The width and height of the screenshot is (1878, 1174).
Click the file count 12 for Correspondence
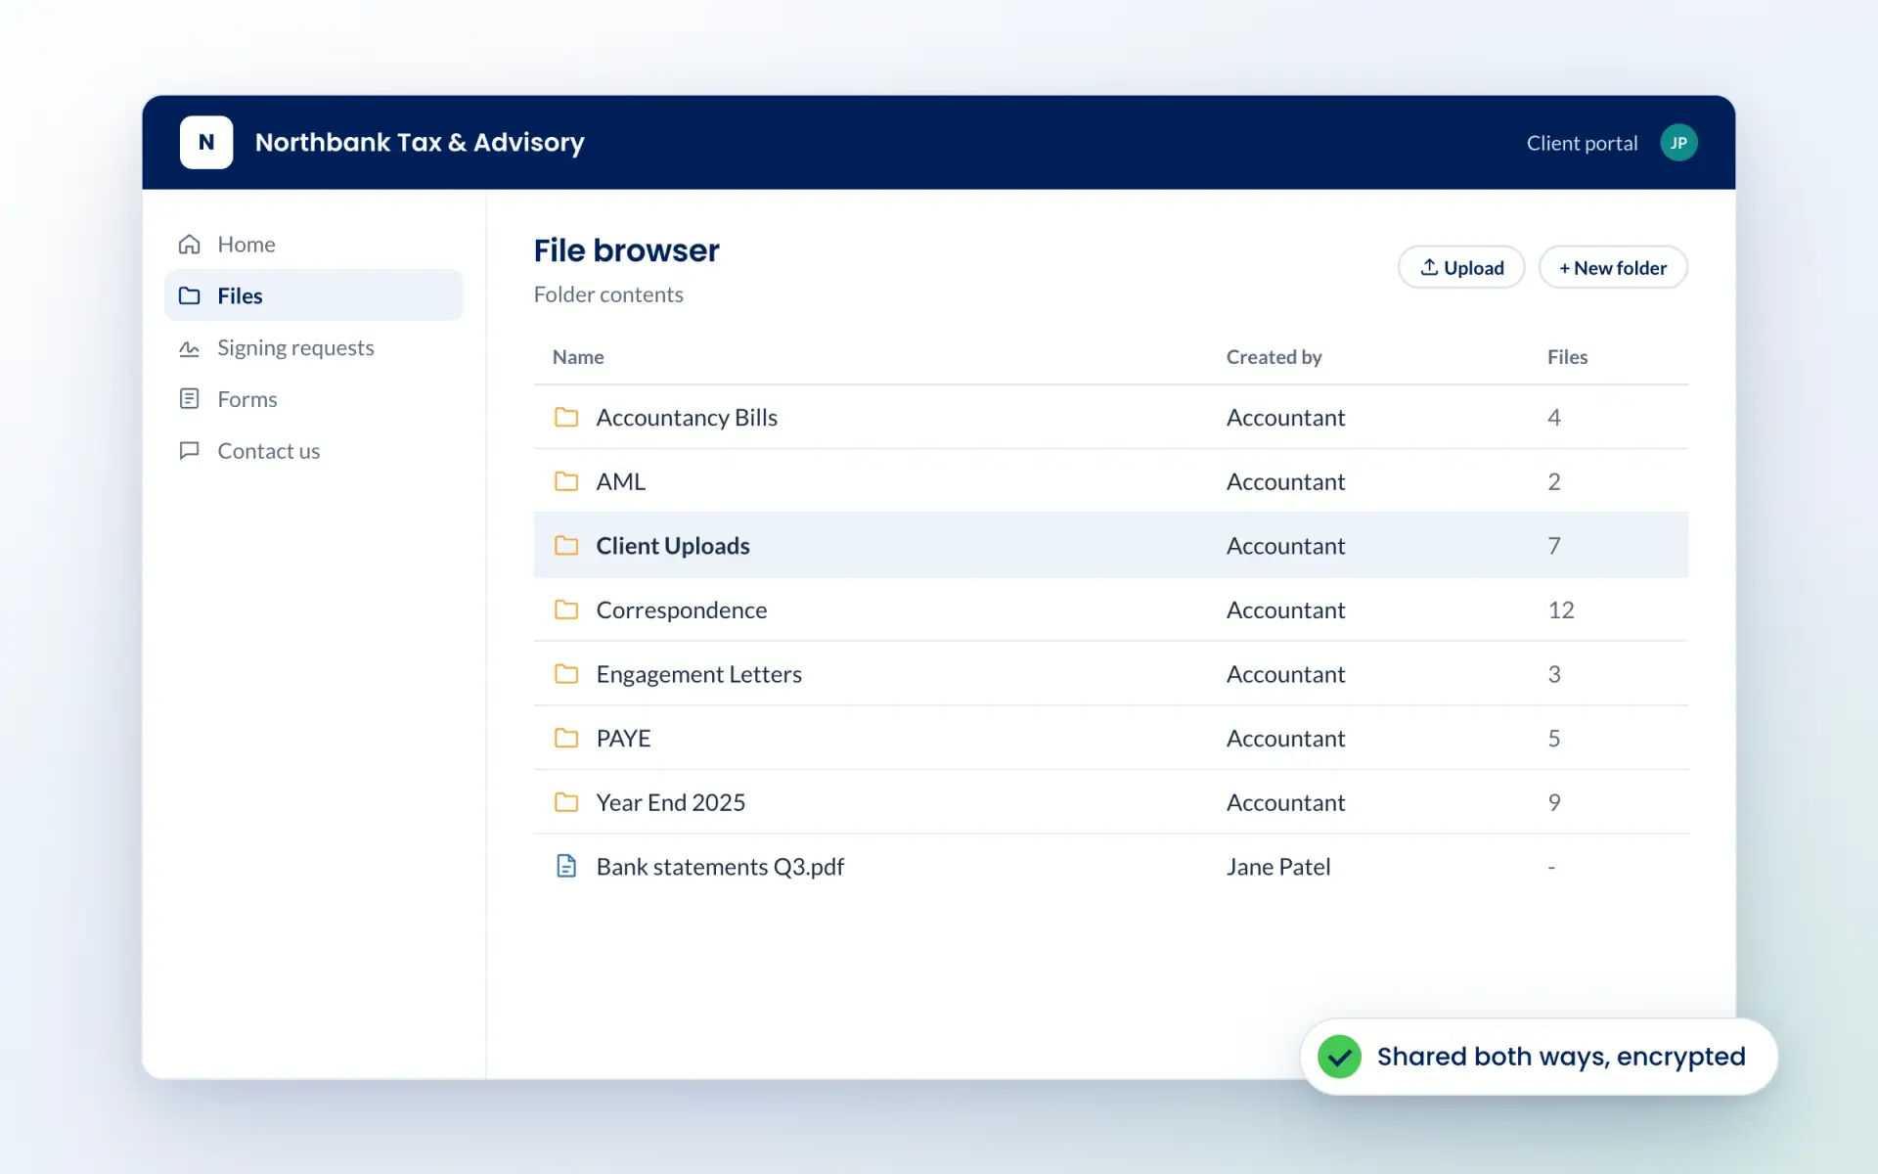click(x=1561, y=610)
